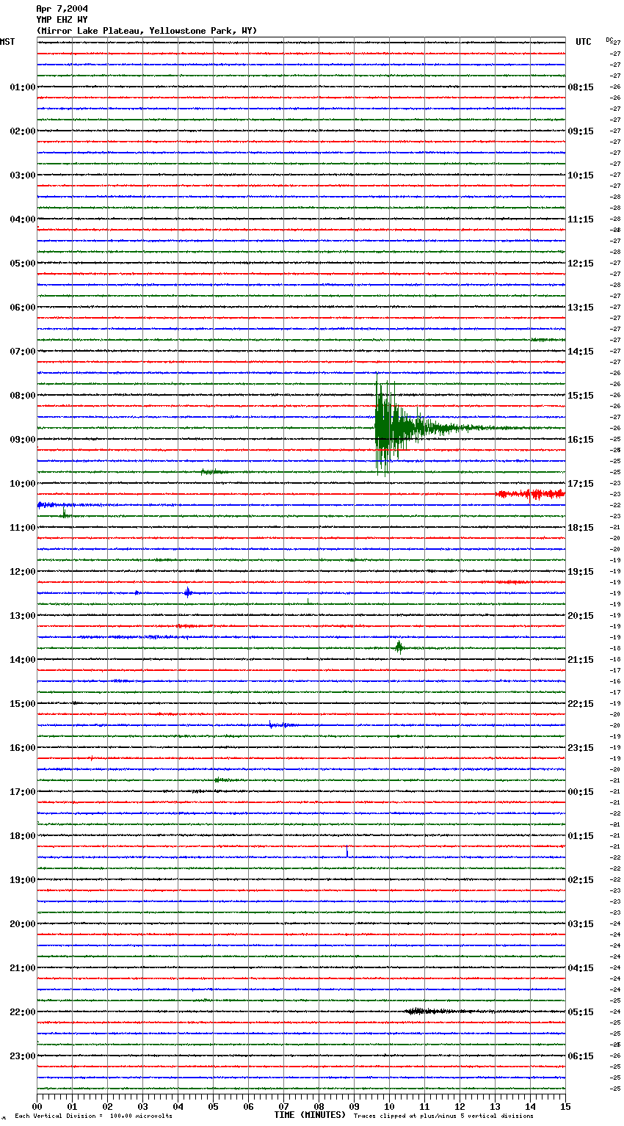
Task: Click the 08:15 UTC time label
Action: 581,87
